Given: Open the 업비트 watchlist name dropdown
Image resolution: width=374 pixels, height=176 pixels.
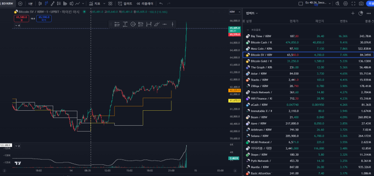Looking at the screenshot, I should click(x=252, y=13).
